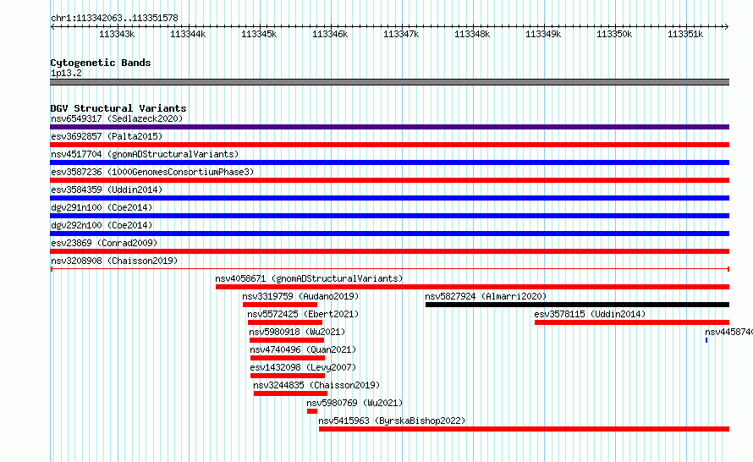Open the nsv5827924 (Almarri2020) label
Screen dimensions: 753x462
(x=486, y=296)
